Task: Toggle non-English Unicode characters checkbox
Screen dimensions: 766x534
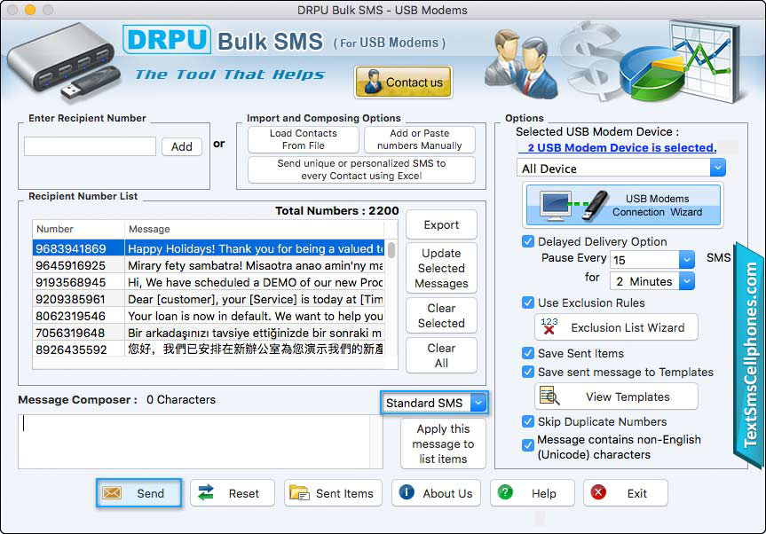Action: (x=528, y=445)
